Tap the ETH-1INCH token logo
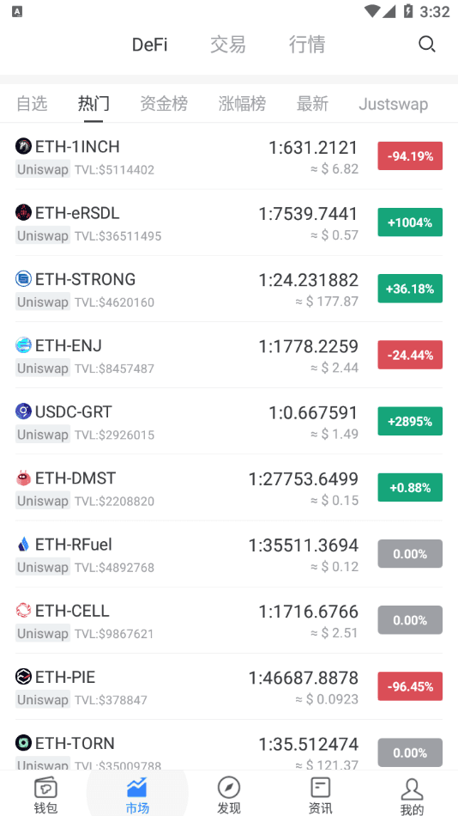 click(x=23, y=146)
